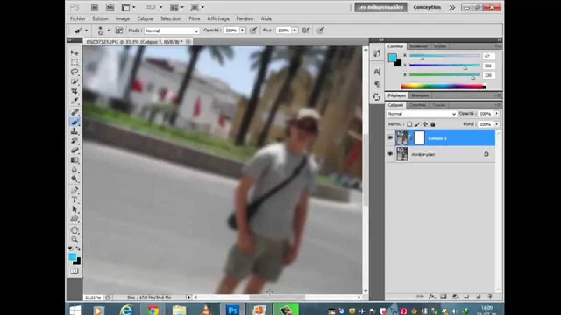The width and height of the screenshot is (561, 315).
Task: Select the Horizontal Type tool
Action: click(75, 200)
